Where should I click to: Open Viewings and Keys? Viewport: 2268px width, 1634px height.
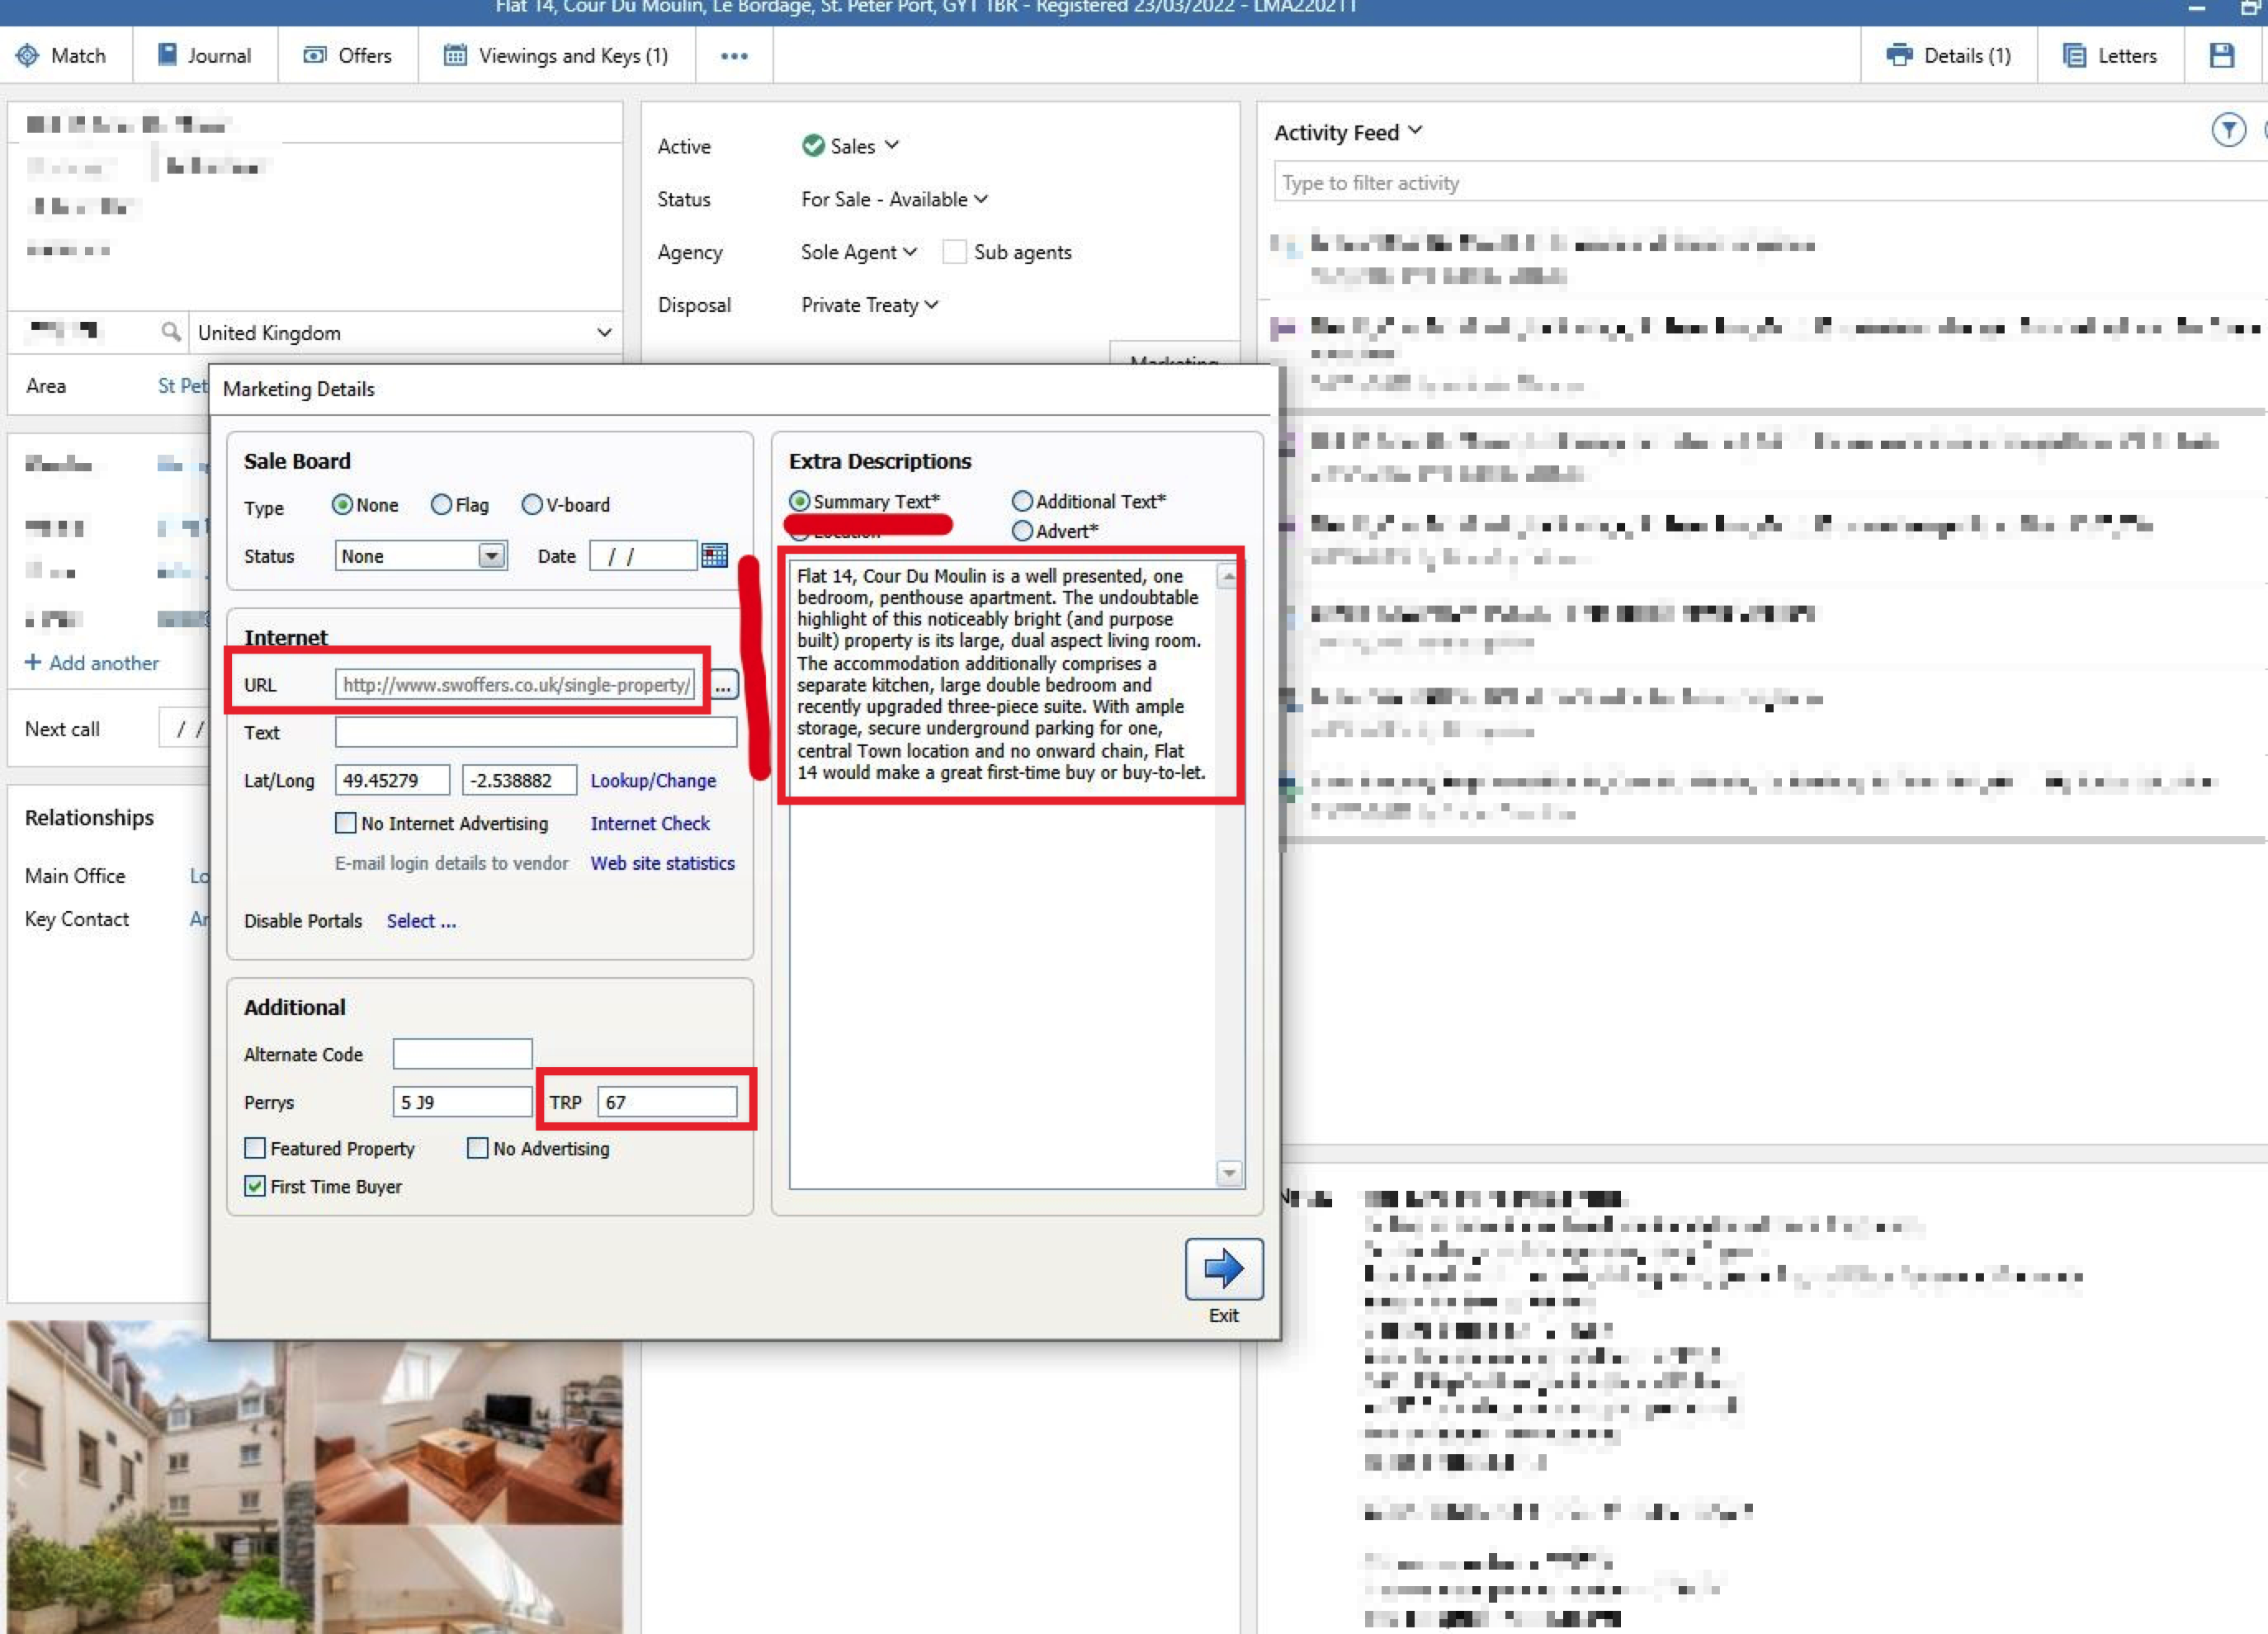[557, 55]
